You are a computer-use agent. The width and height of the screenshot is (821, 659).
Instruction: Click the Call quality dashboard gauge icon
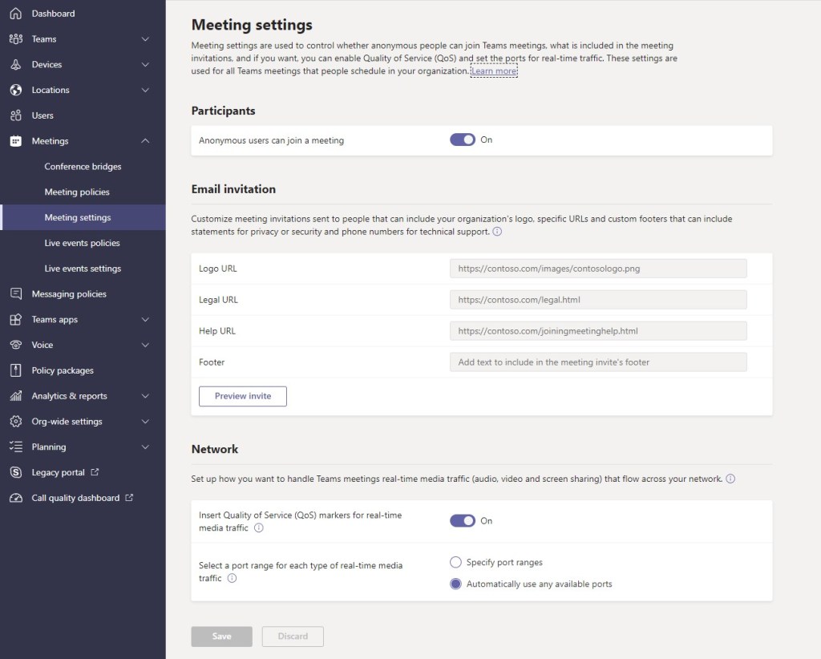tap(15, 498)
